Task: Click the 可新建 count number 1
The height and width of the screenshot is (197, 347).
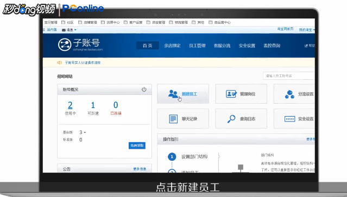Action: pyautogui.click(x=93, y=105)
